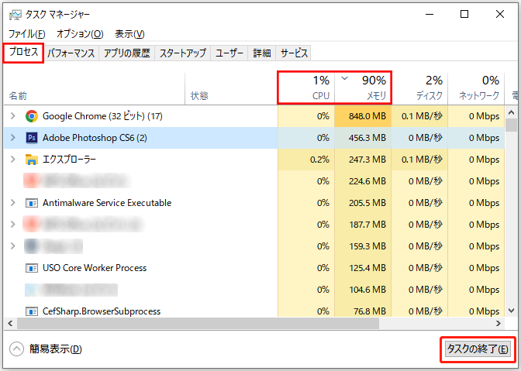Click the エクスプローラー folder icon

tap(32, 160)
